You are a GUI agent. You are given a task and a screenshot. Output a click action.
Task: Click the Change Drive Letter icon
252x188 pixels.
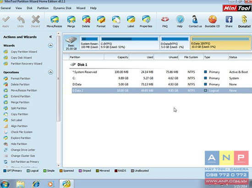5,150
